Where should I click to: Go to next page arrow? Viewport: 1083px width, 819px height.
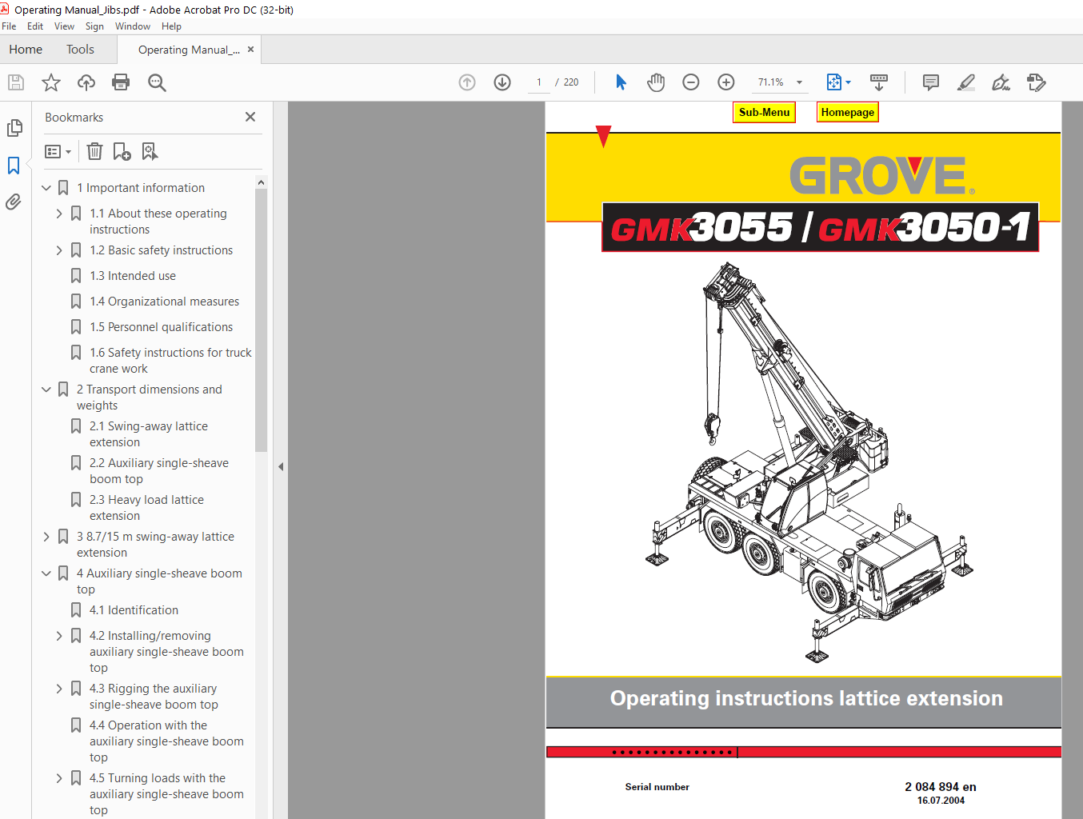point(502,82)
